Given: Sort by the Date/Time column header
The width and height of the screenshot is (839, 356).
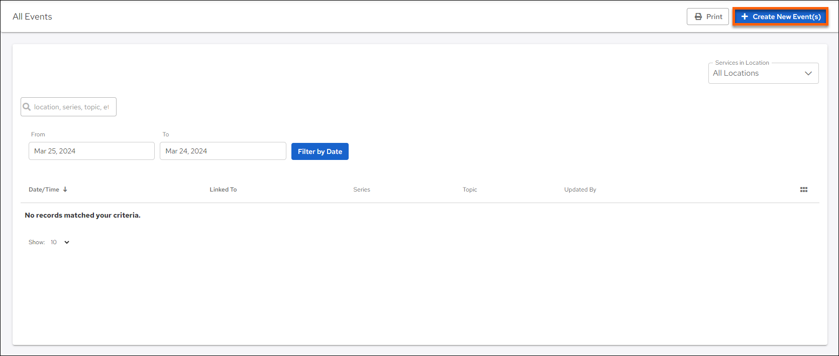Looking at the screenshot, I should click(44, 190).
